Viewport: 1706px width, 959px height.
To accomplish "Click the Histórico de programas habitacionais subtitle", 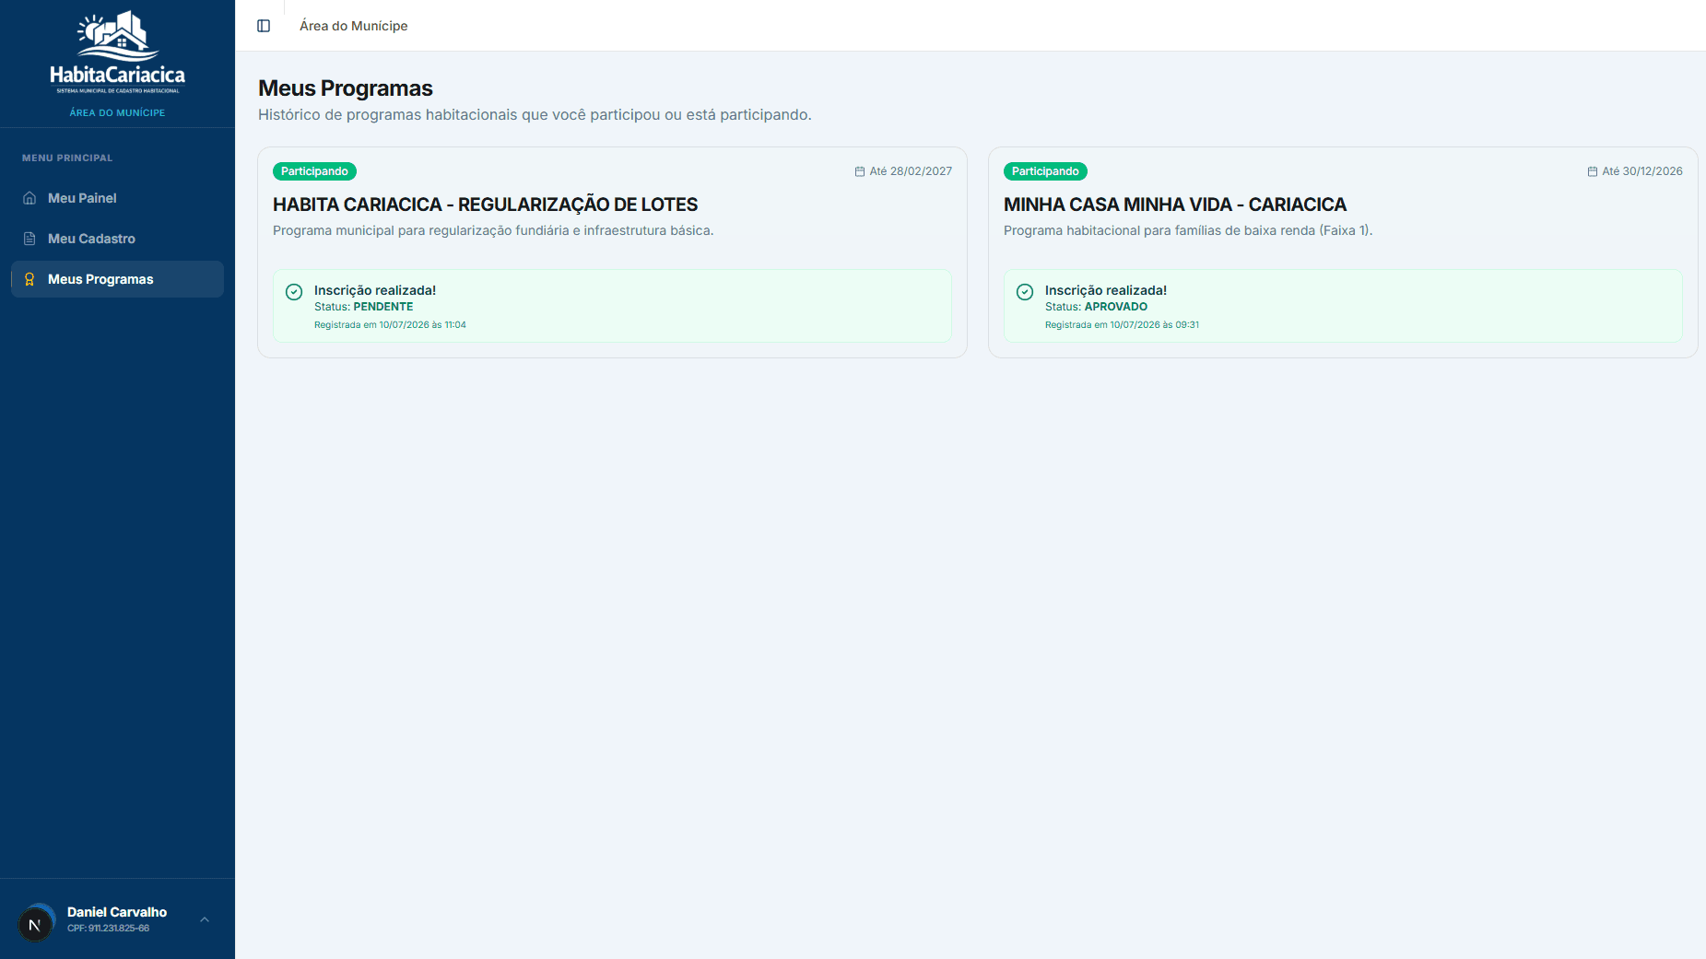I will tap(535, 115).
